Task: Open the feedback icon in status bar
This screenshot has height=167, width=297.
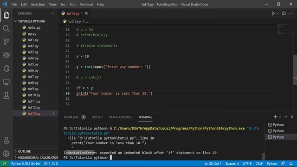Action: (x=283, y=164)
